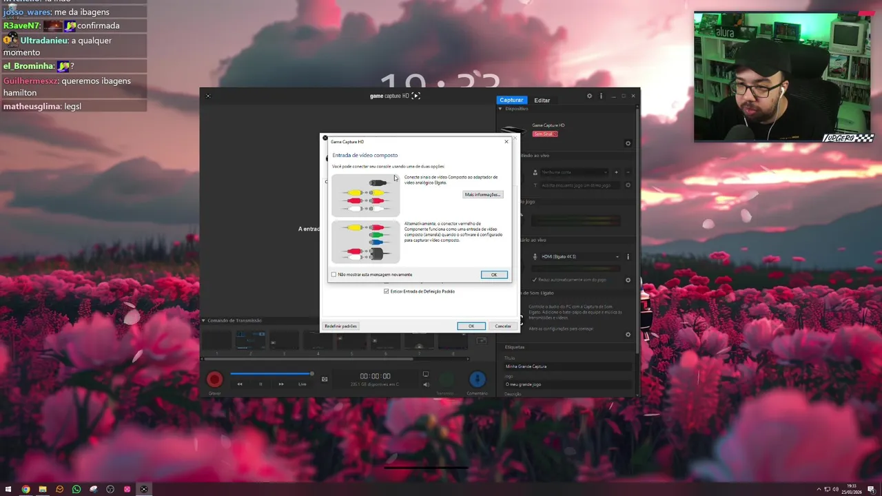The image size is (882, 496).
Task: Switch to the Capturar tab
Action: (511, 100)
